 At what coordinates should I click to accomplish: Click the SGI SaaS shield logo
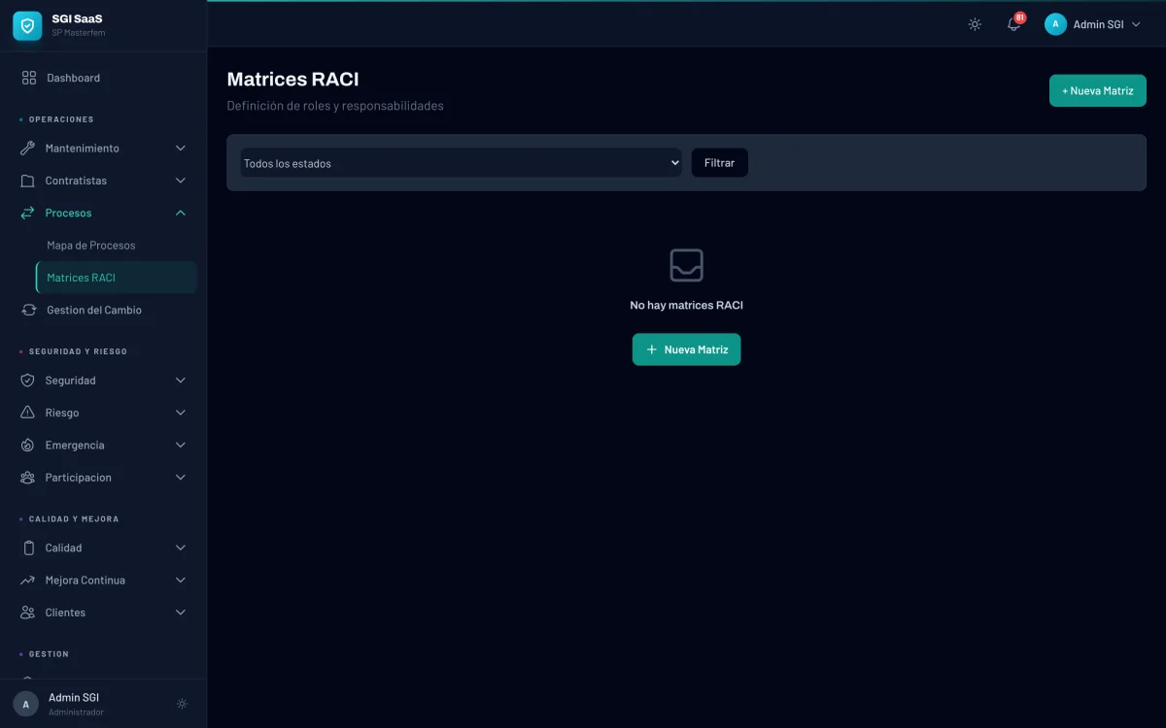point(27,25)
